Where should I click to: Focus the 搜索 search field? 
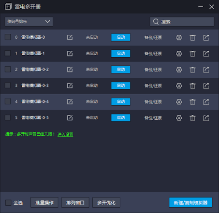pos(182,22)
